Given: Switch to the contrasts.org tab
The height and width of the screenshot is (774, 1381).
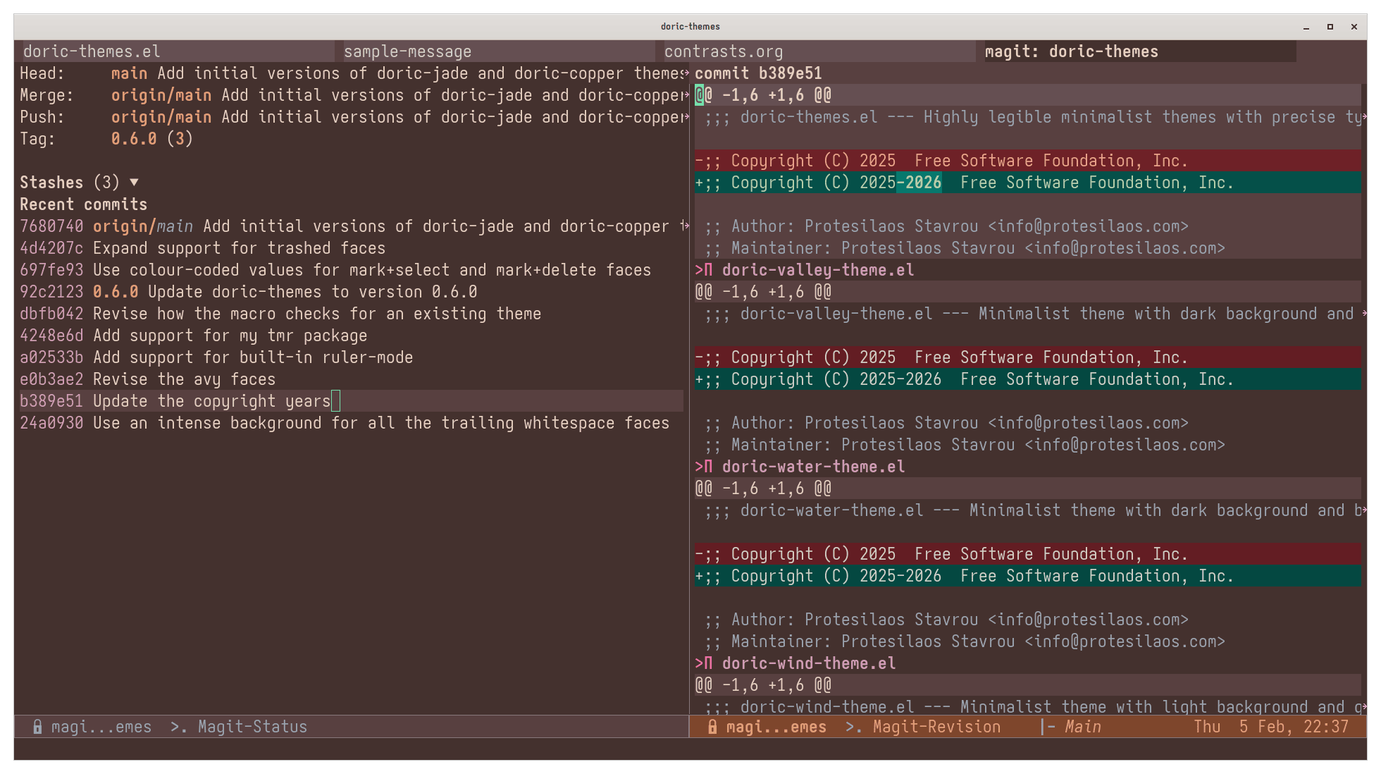Looking at the screenshot, I should [723, 51].
